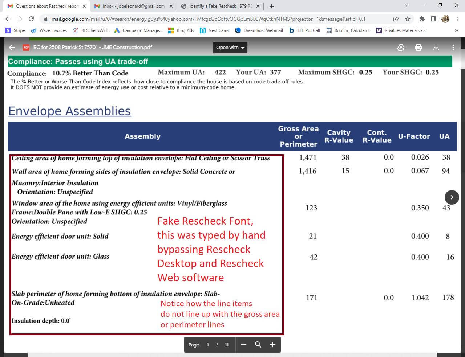This screenshot has width=465, height=357.
Task: Open the Extensions puzzle icon
Action: coord(422,19)
